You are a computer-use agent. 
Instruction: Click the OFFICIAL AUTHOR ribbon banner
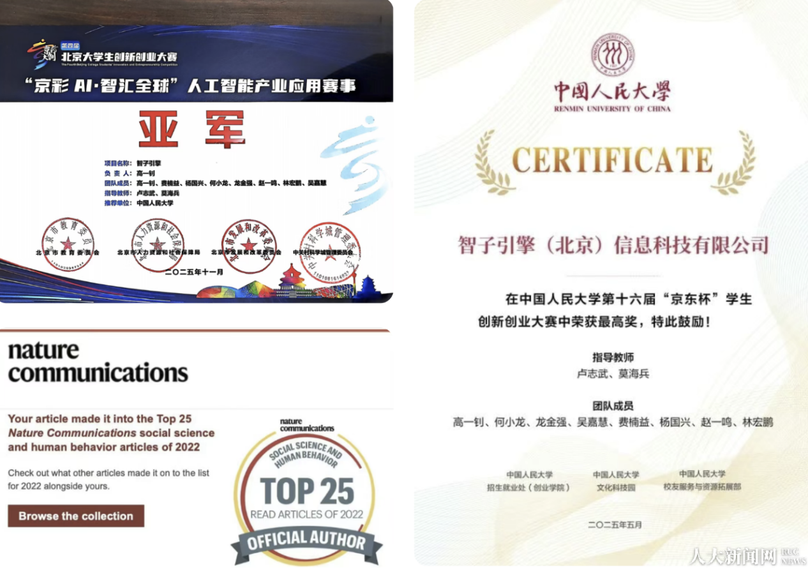pyautogui.click(x=306, y=542)
